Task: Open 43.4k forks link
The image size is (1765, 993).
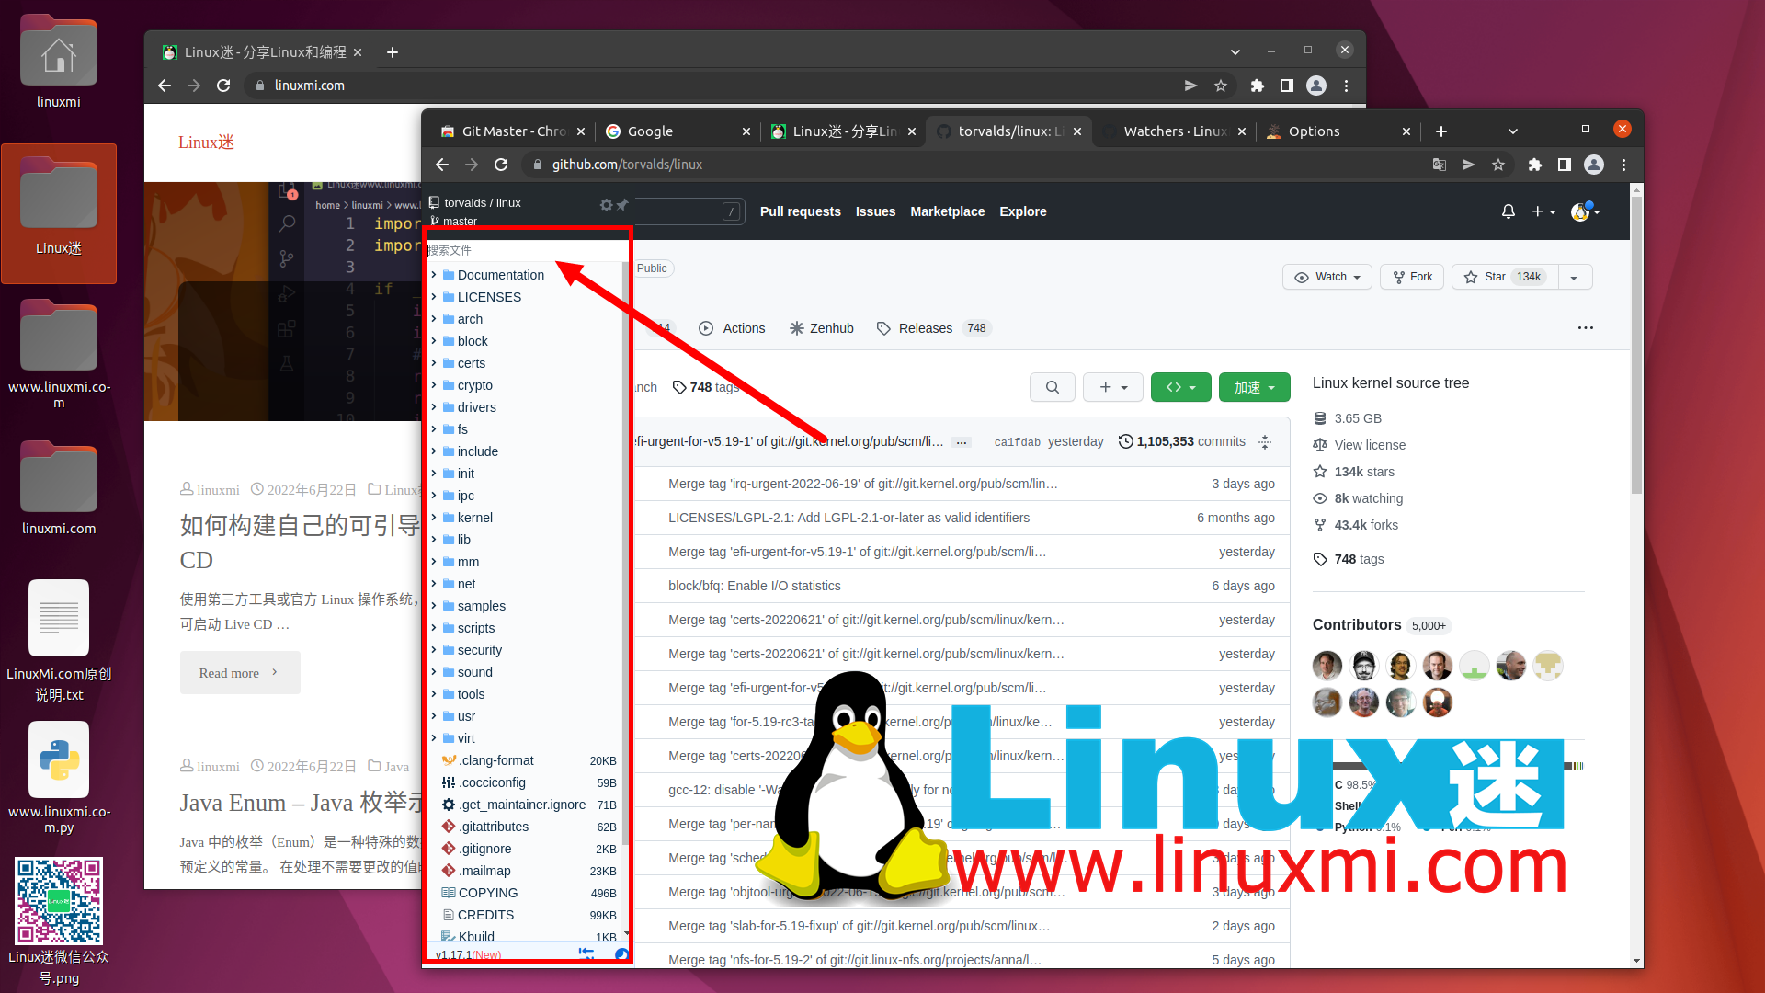Action: [1356, 525]
